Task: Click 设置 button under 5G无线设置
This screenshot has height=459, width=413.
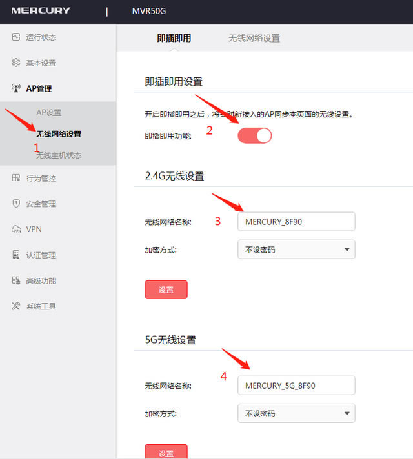Action: coord(166,451)
